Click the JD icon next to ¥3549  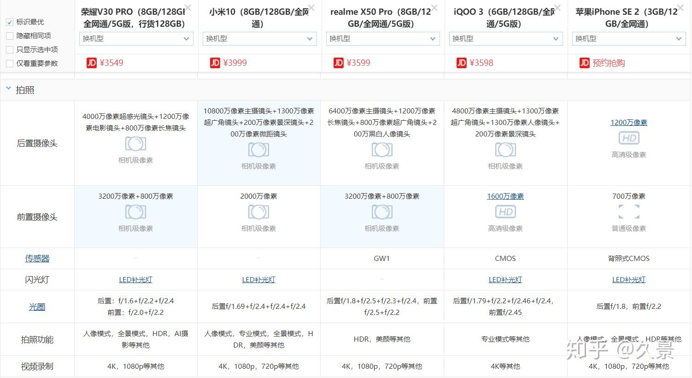tap(91, 63)
